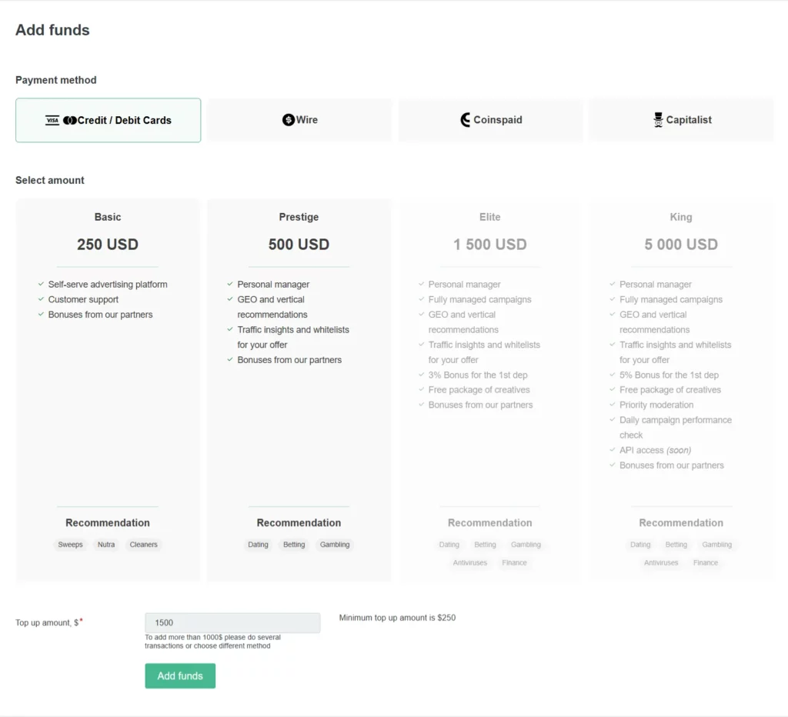Click checkmark beside Customer support in Basic
788x717 pixels.
point(40,299)
